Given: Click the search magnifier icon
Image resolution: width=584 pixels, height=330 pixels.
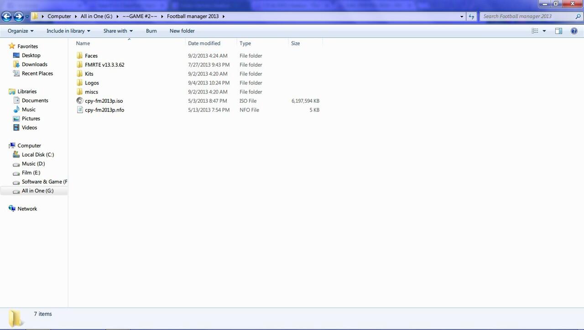Looking at the screenshot, I should coord(578,16).
